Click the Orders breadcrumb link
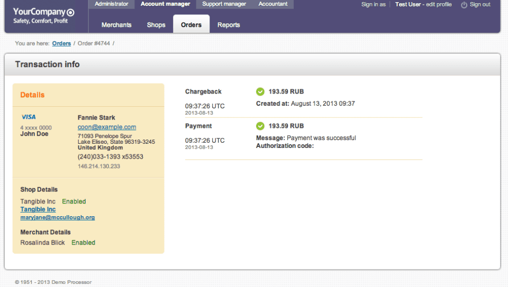The width and height of the screenshot is (508, 287). (61, 43)
